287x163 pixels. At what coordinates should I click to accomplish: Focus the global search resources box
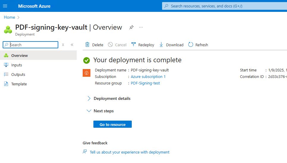(225, 6)
